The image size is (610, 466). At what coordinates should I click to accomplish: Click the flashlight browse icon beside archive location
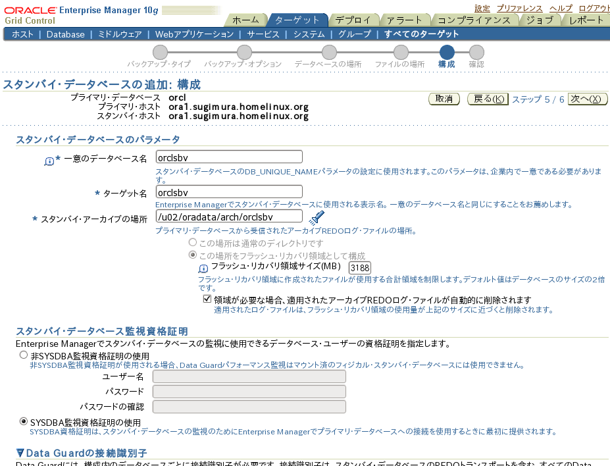tap(317, 218)
